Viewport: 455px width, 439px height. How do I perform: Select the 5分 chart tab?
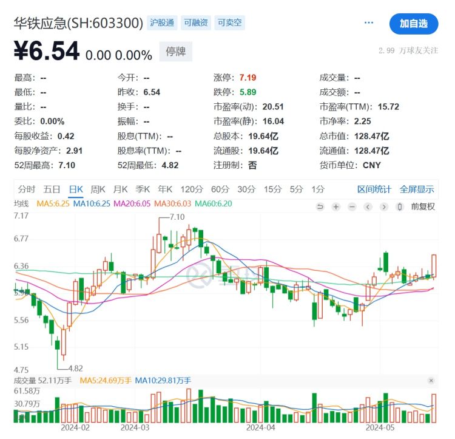pyautogui.click(x=296, y=189)
